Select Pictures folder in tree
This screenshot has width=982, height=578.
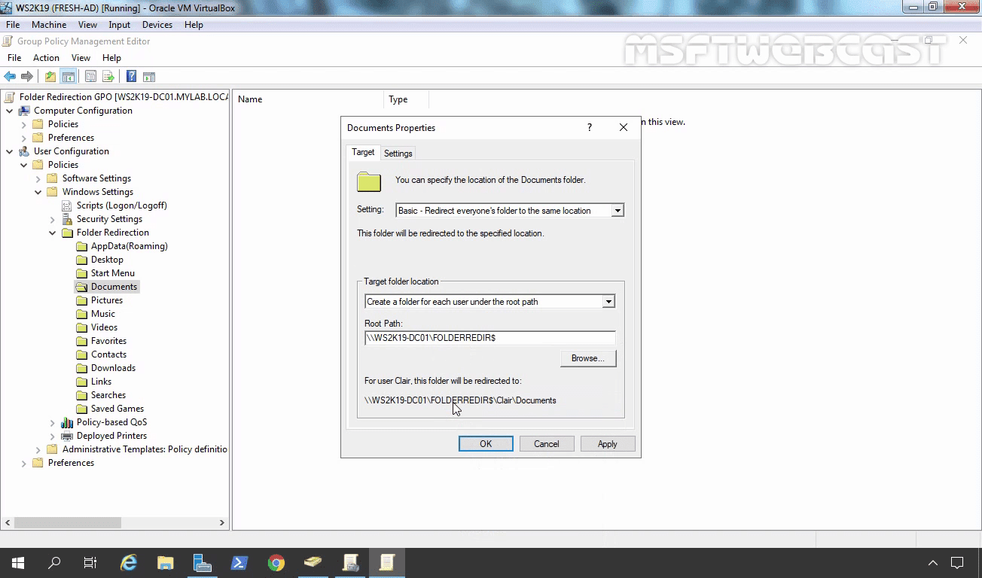(x=107, y=300)
